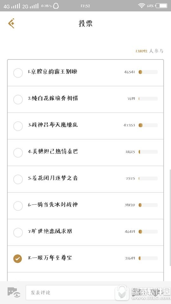
Task: Tap the Wi-Fi status icon
Action: coord(142,6)
